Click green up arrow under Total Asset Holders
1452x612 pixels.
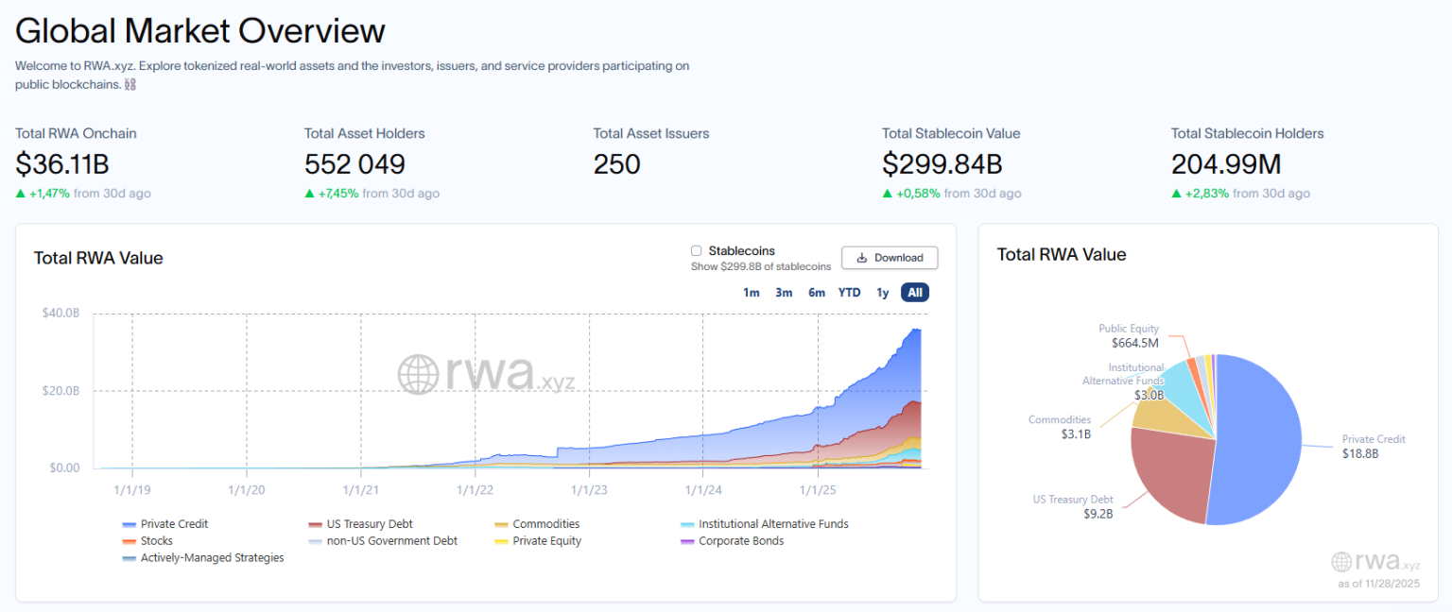(x=310, y=194)
